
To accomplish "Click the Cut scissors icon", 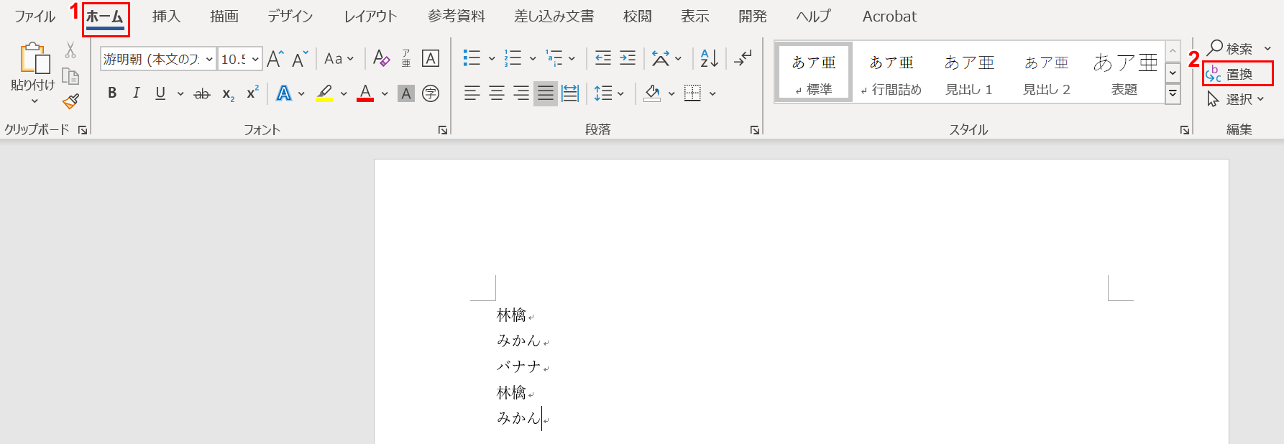I will click(x=70, y=50).
